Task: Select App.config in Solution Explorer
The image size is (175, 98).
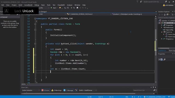Action: [x=170, y=30]
